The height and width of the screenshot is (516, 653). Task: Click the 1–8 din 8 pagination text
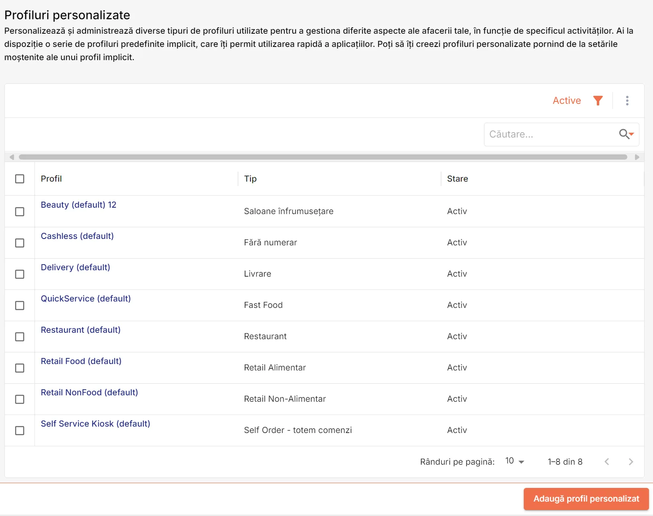565,461
